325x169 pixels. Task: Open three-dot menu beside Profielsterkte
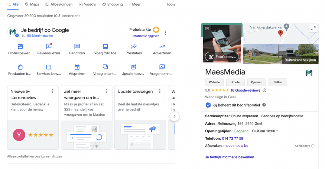[x=165, y=33]
